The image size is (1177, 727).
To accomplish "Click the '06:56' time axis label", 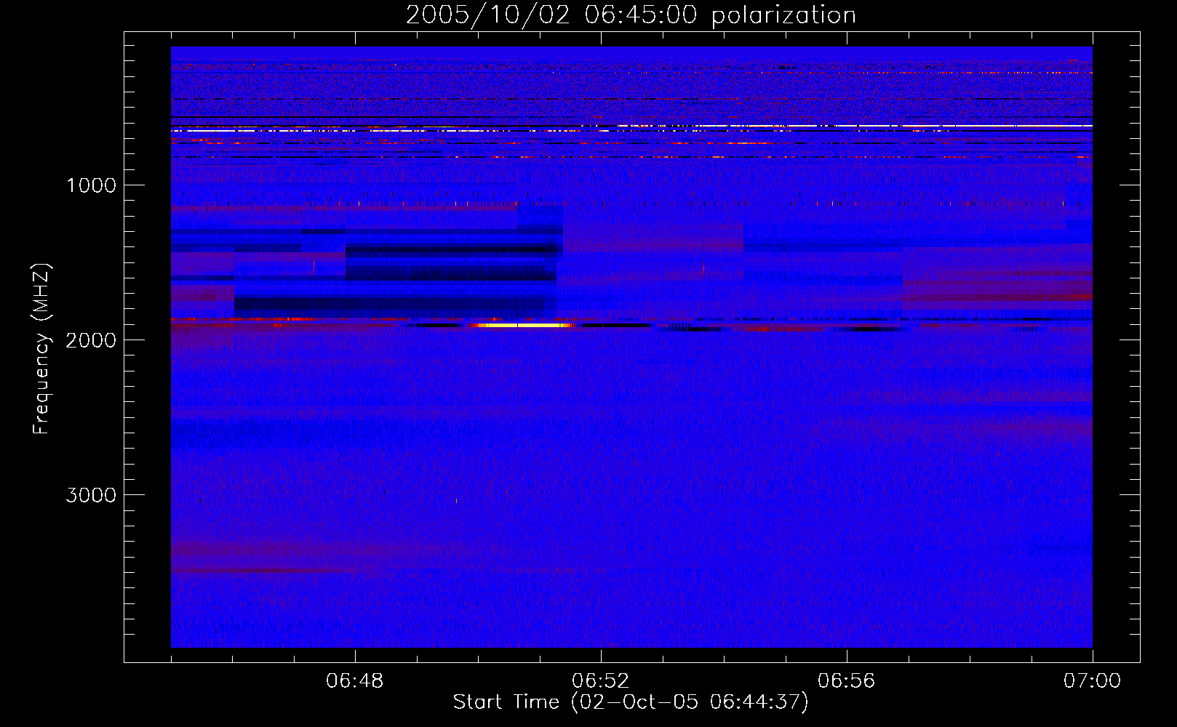I will (847, 681).
